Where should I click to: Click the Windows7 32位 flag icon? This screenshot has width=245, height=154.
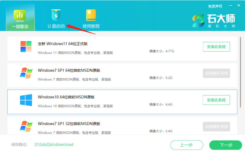point(26,127)
